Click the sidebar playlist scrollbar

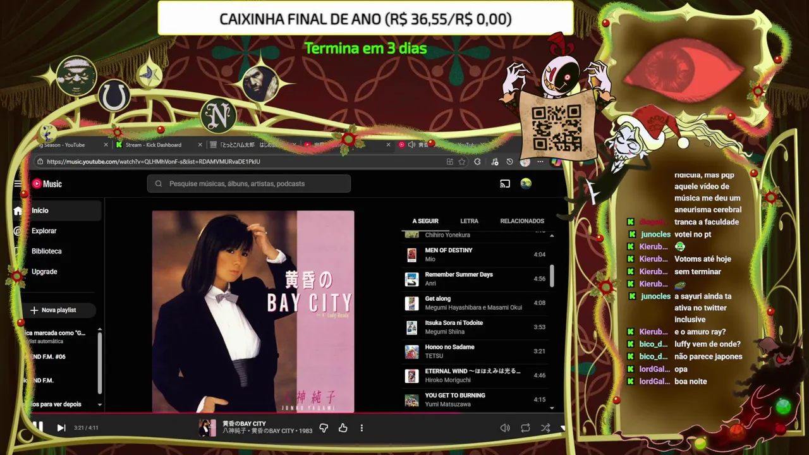coord(99,362)
